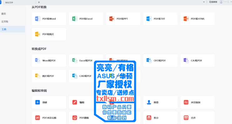The height and width of the screenshot is (124, 232).
Task: Open the PDF转Word converter icon
Action: [x=38, y=19]
